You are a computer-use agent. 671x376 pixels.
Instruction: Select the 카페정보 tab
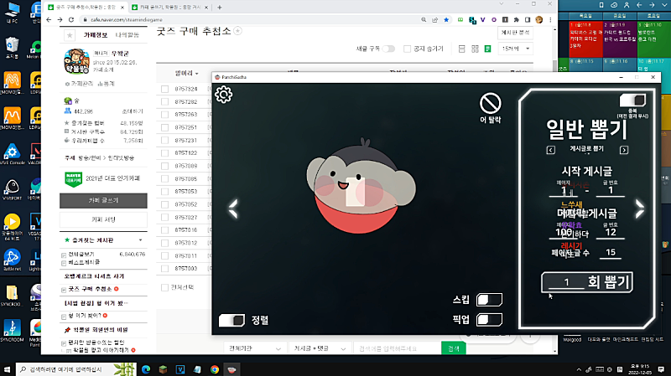coord(96,35)
